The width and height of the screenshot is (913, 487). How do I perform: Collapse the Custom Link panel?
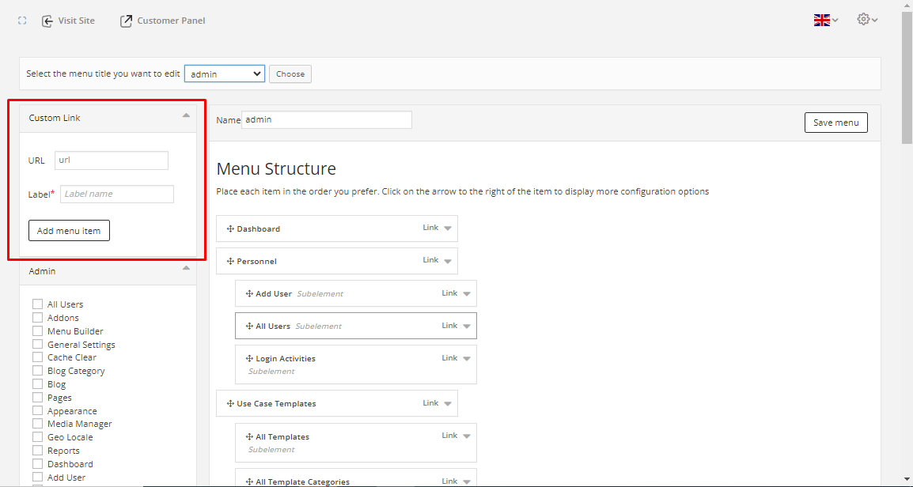point(186,115)
